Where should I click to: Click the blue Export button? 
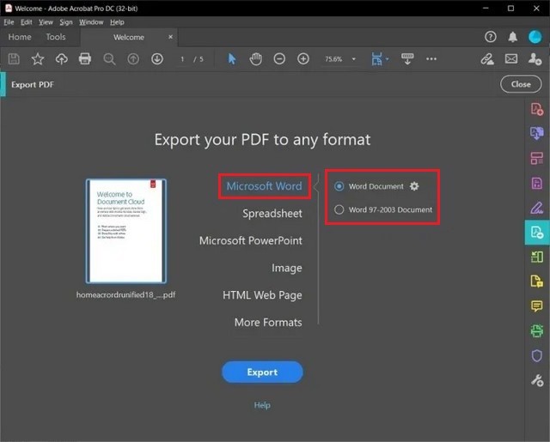coord(262,372)
